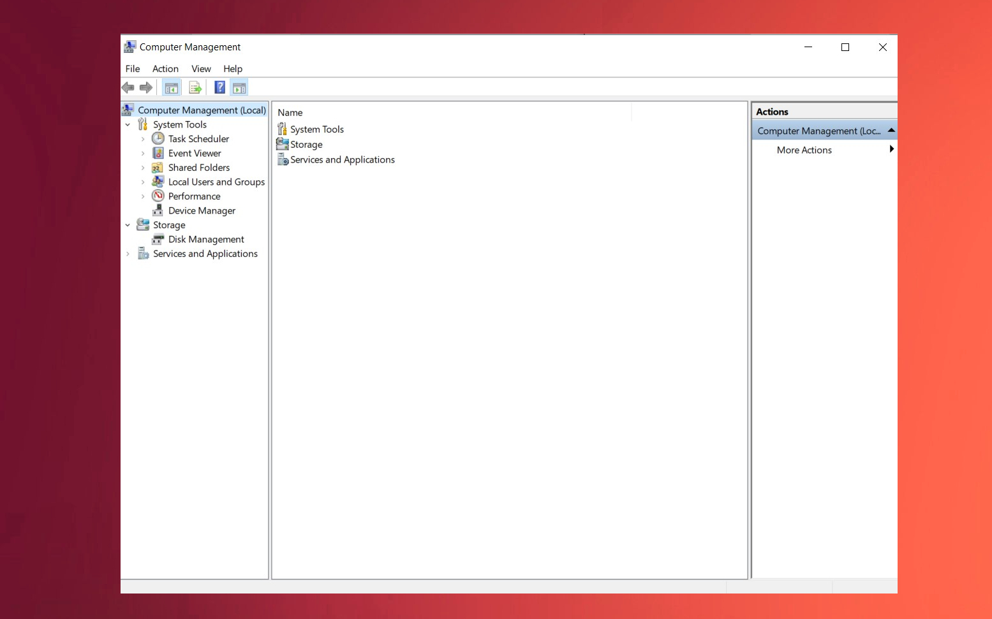Click the Back arrow toolbar icon
992x619 pixels.
128,87
